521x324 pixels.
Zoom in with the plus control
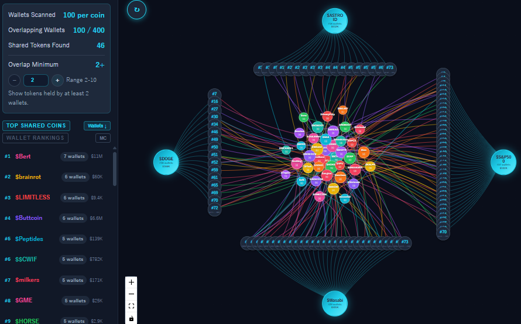pos(131,282)
